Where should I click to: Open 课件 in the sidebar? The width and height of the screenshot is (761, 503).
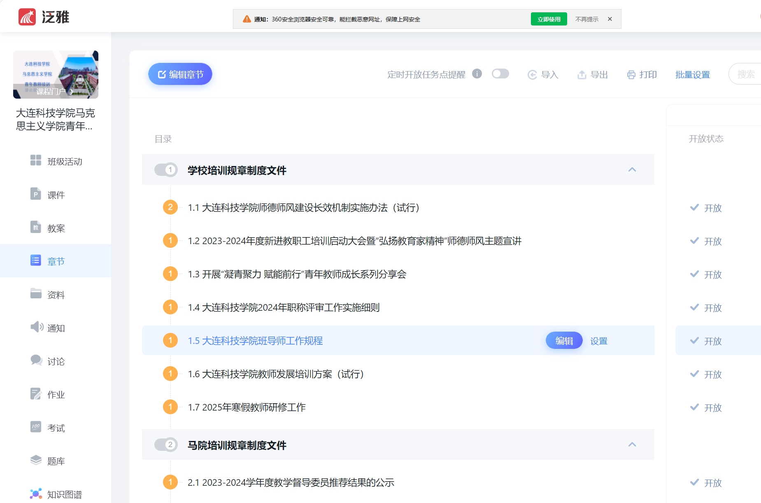click(x=56, y=194)
